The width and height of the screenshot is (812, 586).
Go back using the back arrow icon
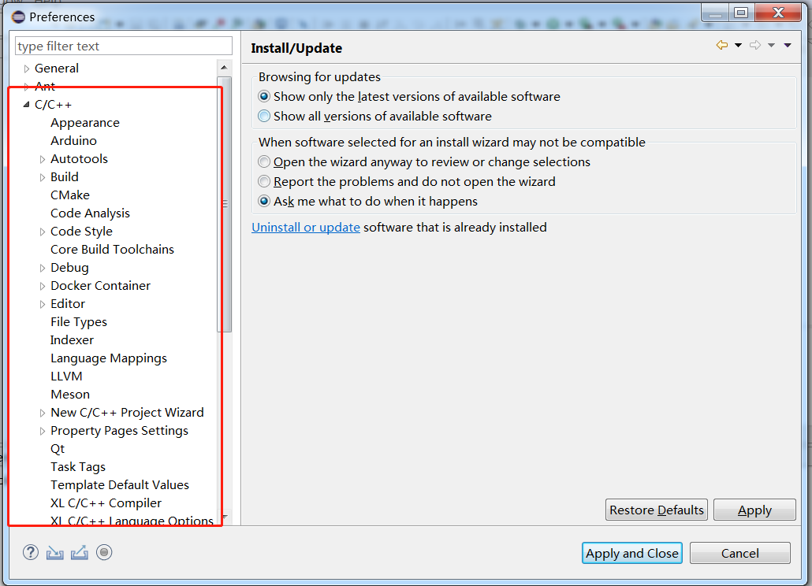[723, 45]
